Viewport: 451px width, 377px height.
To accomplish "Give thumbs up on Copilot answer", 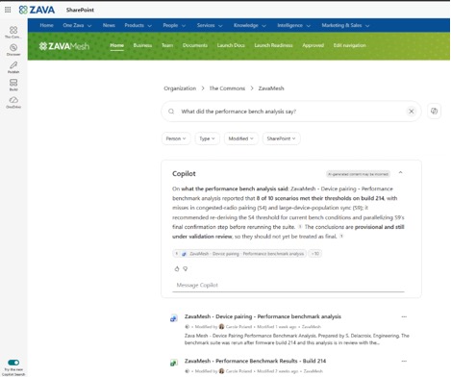I will click(177, 268).
